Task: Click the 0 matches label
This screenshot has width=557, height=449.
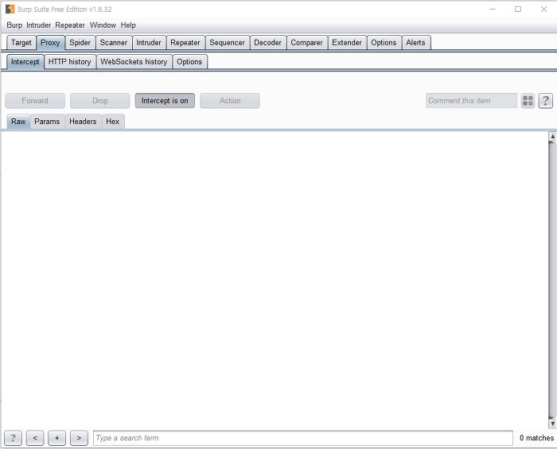Action: [536, 438]
